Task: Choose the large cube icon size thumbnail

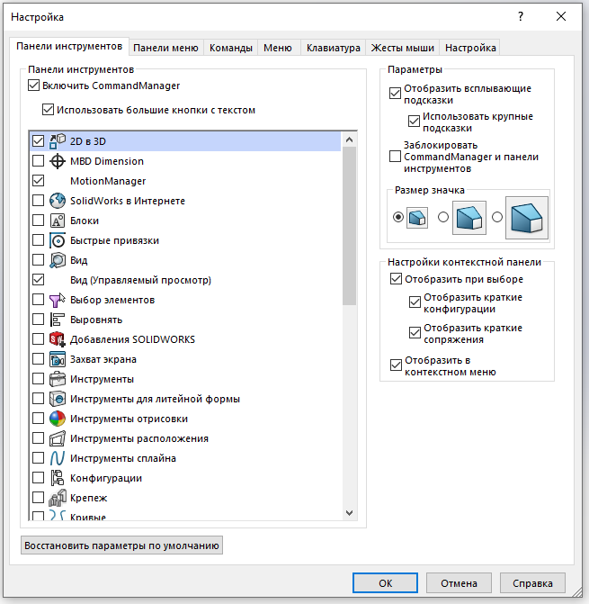Action: [x=527, y=218]
